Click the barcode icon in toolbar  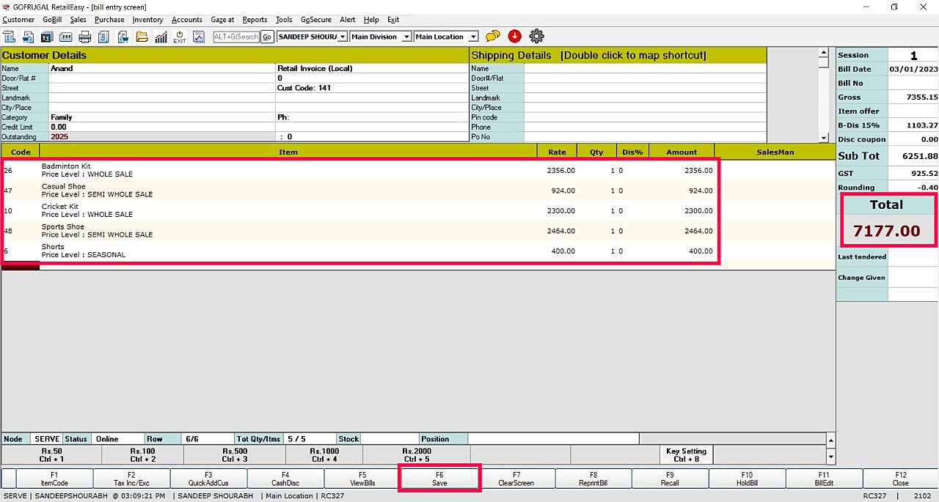coord(66,37)
